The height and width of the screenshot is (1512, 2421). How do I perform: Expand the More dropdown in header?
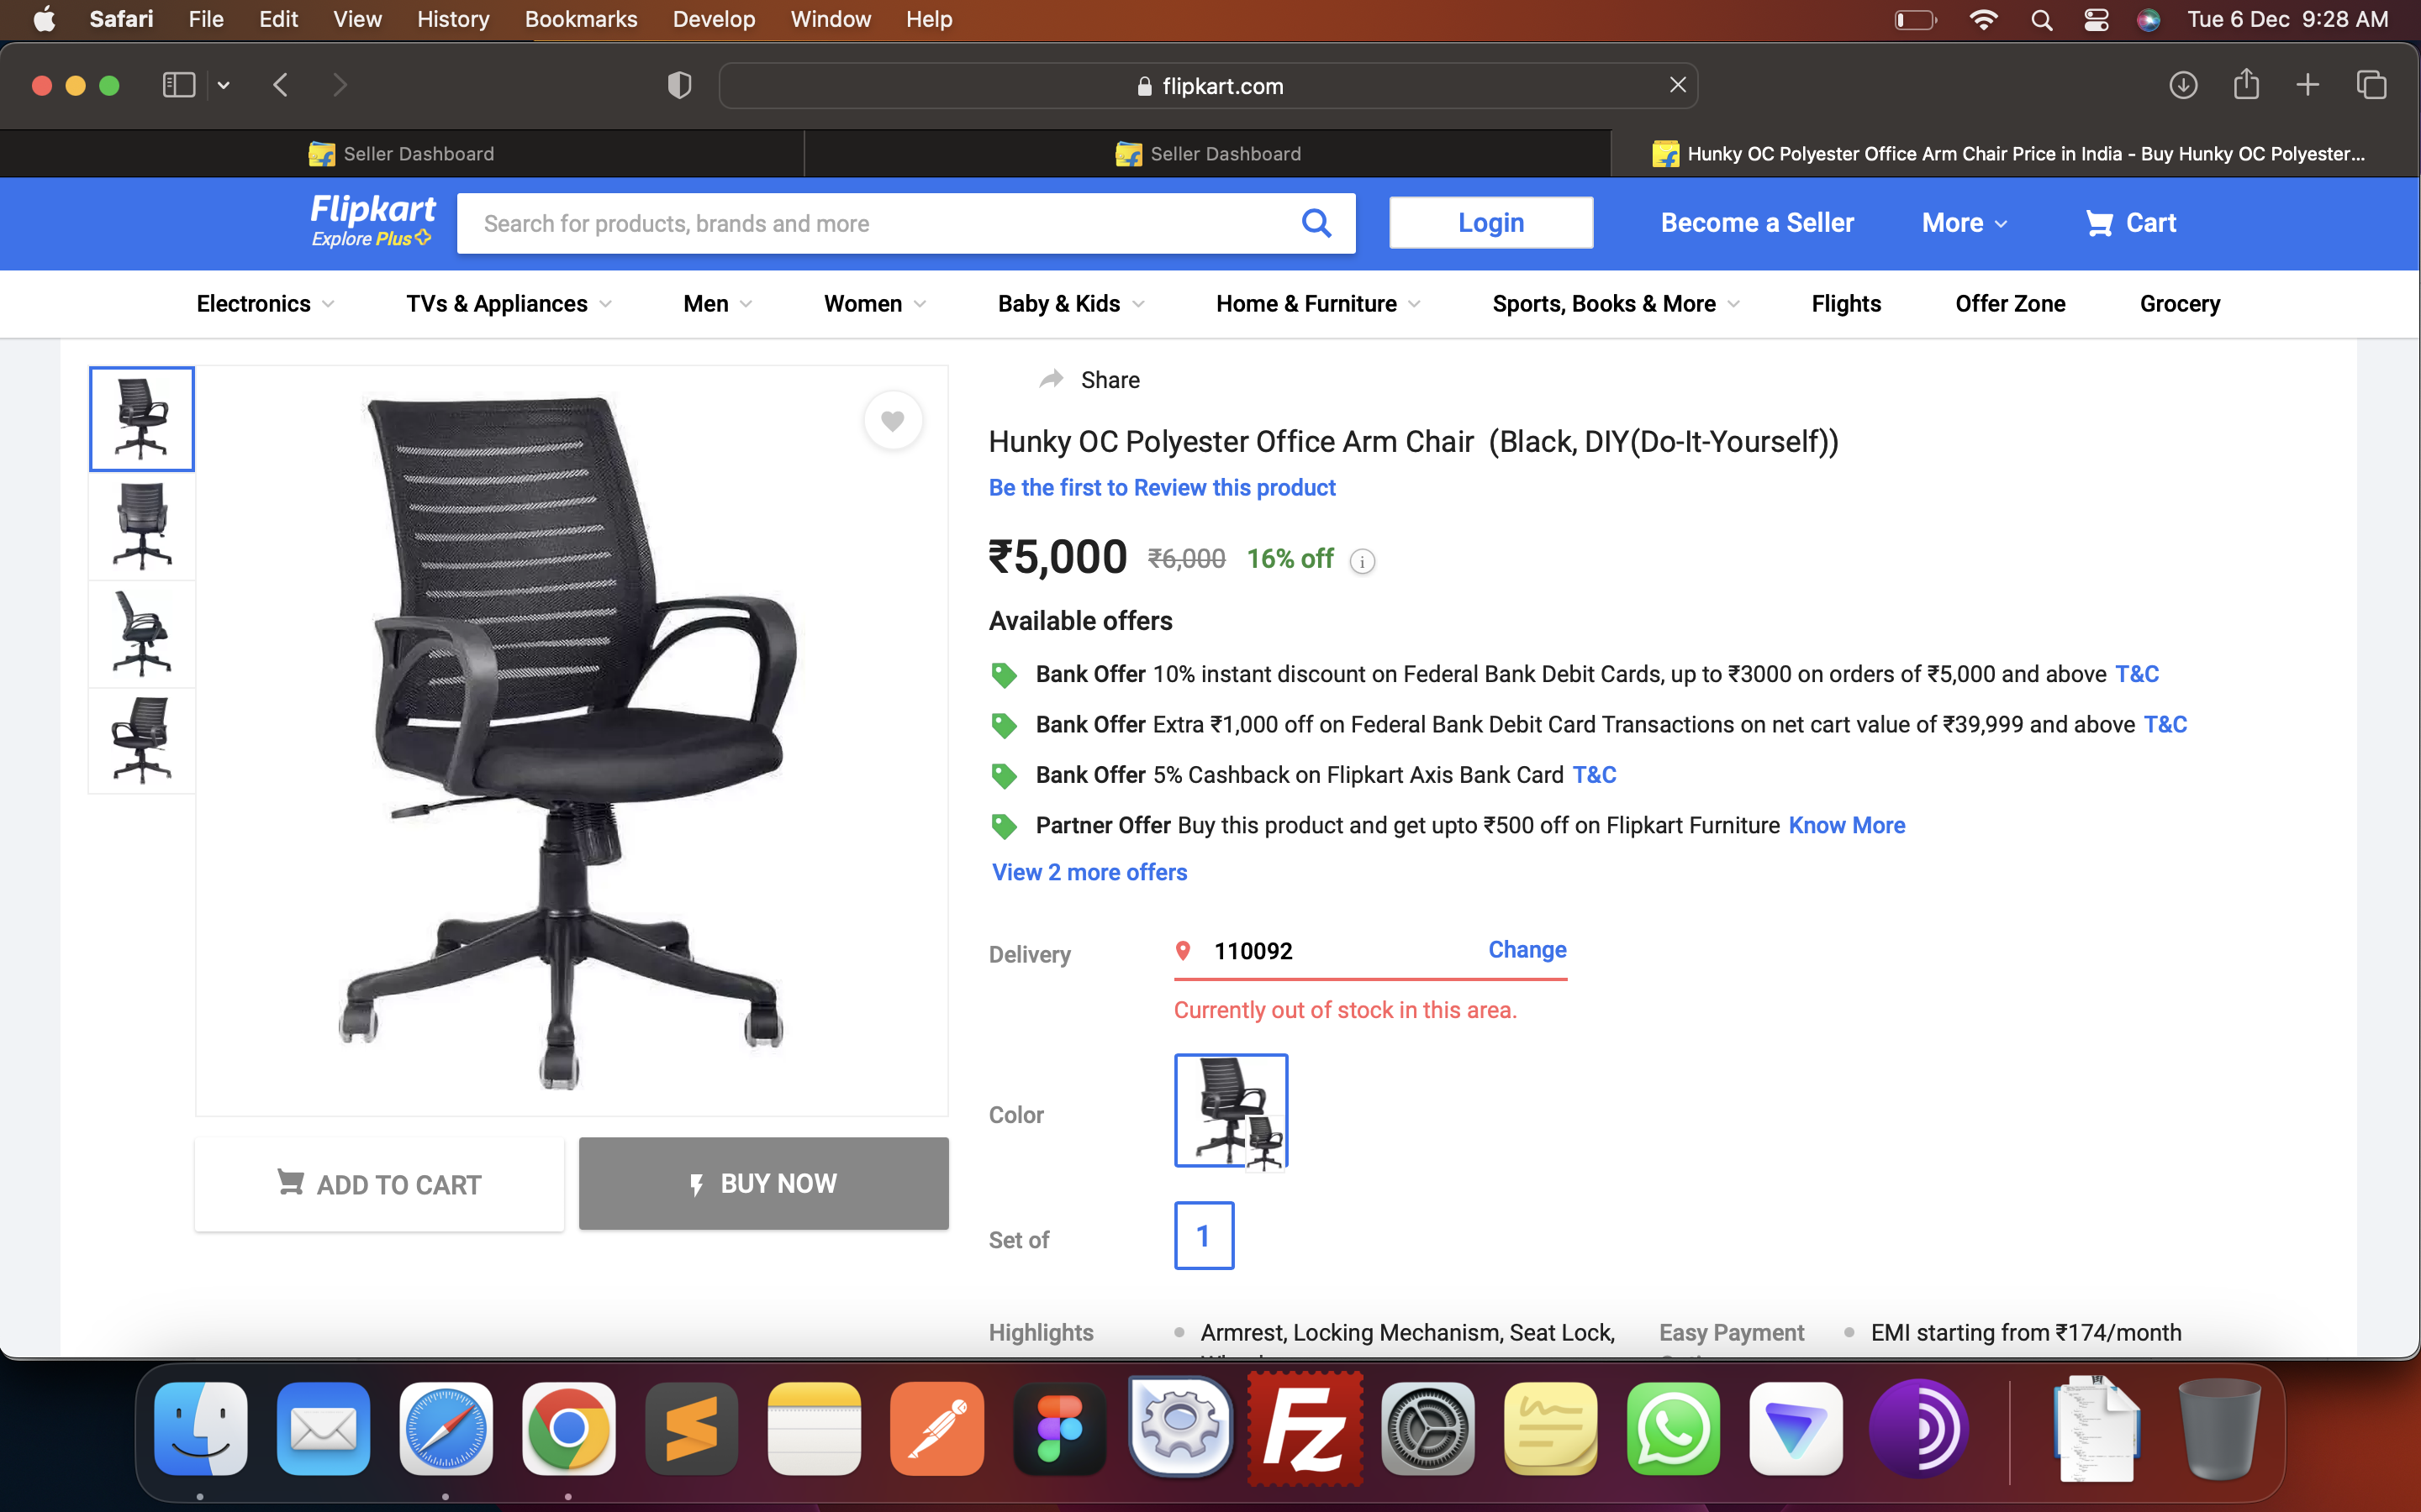(x=1963, y=223)
